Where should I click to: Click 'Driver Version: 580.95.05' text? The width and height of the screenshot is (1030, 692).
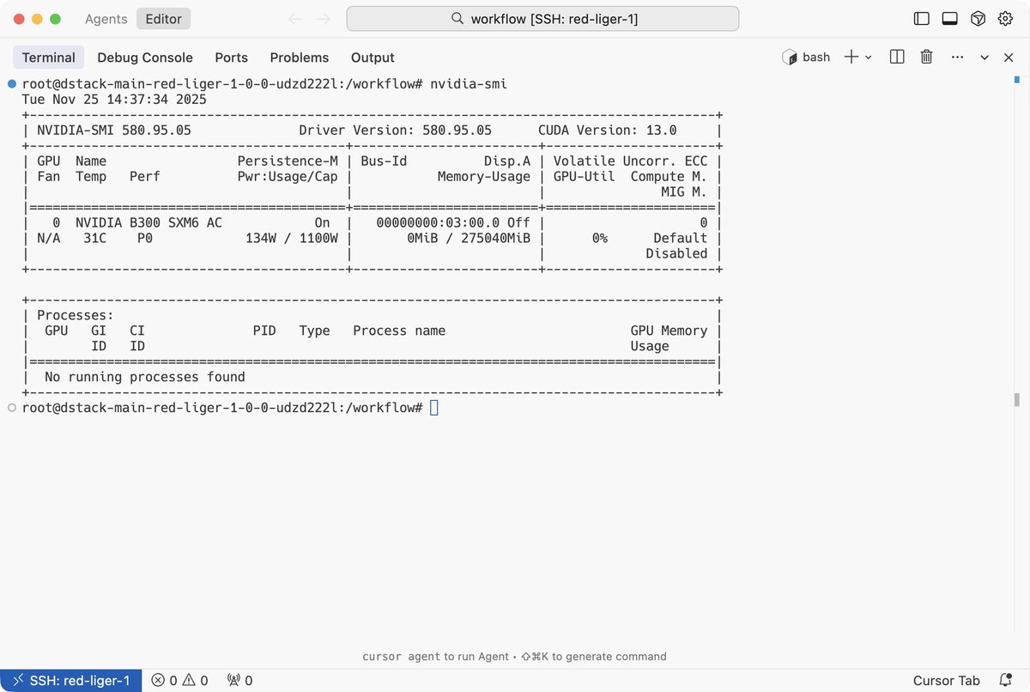point(395,131)
